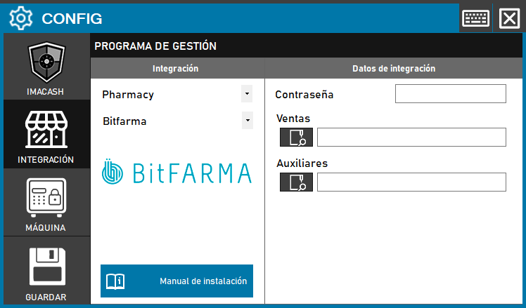Browse for the Auxiliares folder
The height and width of the screenshot is (308, 526).
click(x=296, y=182)
